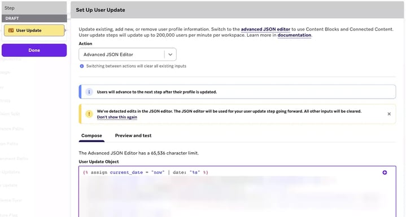
Task: Click the assign current_date code line
Action: click(146, 172)
